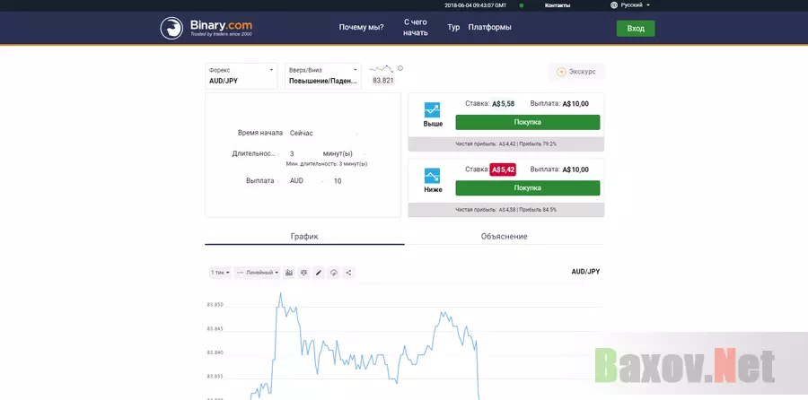Open the минут(ы) duration unit dropdown

click(344, 153)
